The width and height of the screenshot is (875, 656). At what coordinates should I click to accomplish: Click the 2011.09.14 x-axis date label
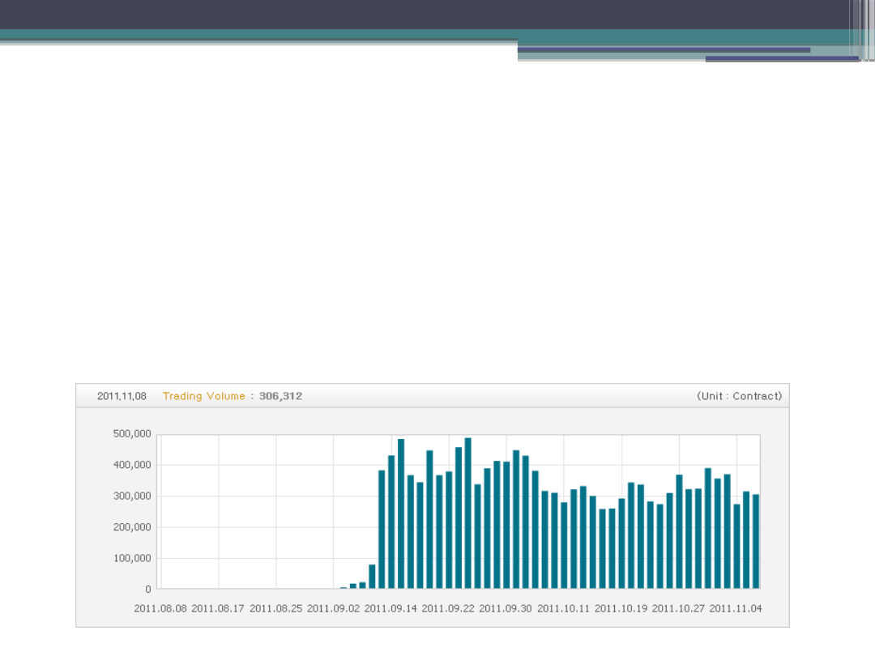[x=391, y=608]
